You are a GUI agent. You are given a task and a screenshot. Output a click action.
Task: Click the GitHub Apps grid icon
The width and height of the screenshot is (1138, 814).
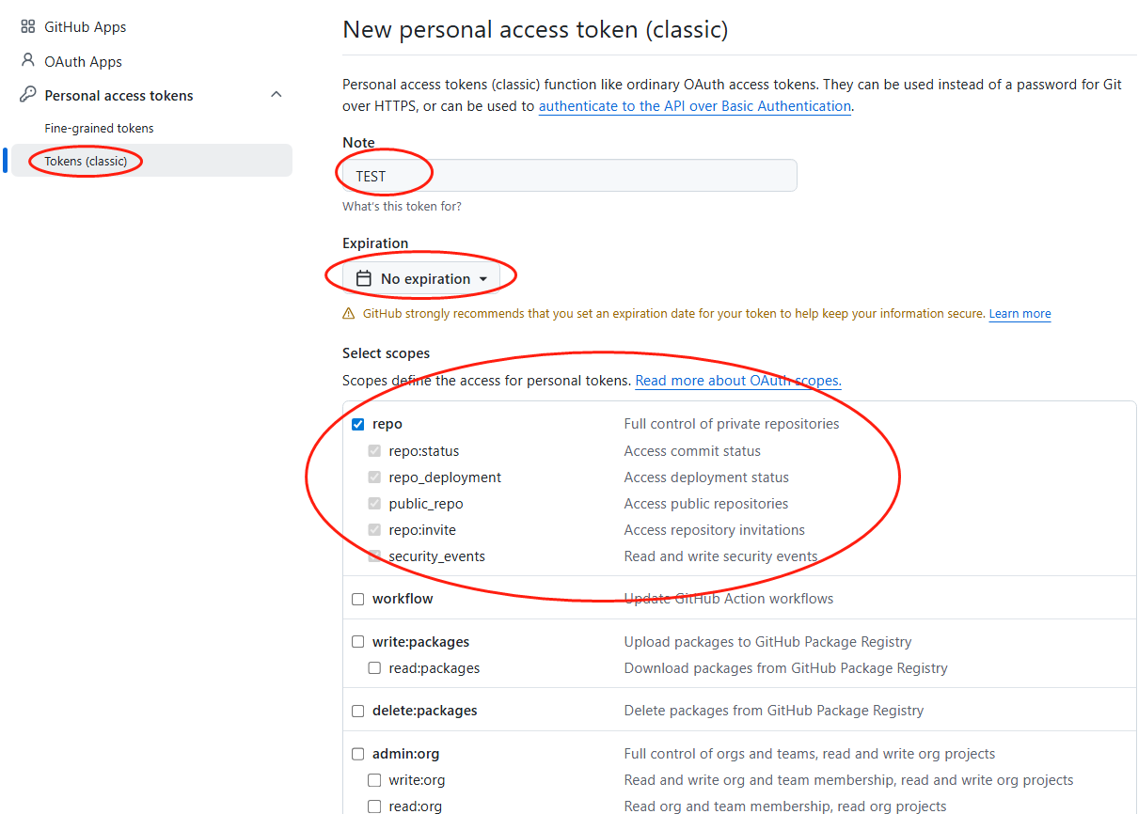(x=27, y=27)
